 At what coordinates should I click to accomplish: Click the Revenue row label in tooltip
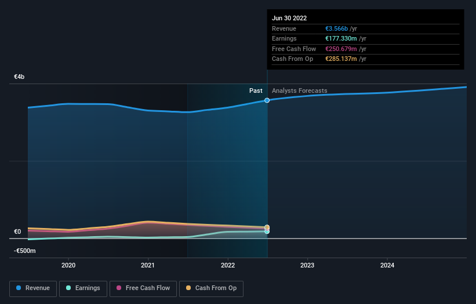point(284,28)
